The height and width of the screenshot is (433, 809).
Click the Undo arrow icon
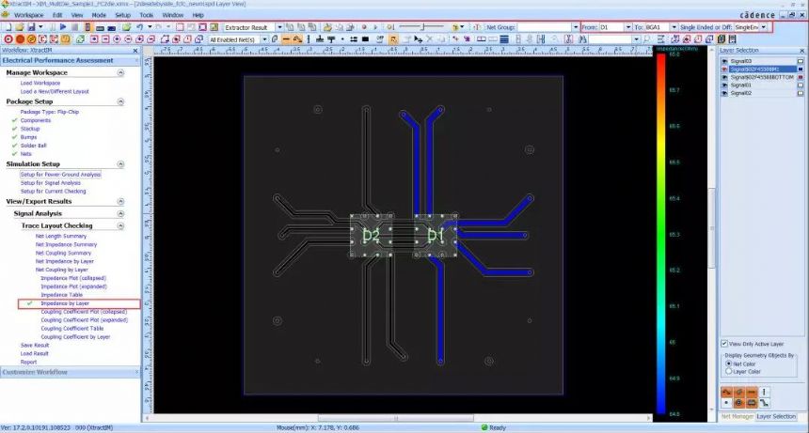[x=139, y=27]
